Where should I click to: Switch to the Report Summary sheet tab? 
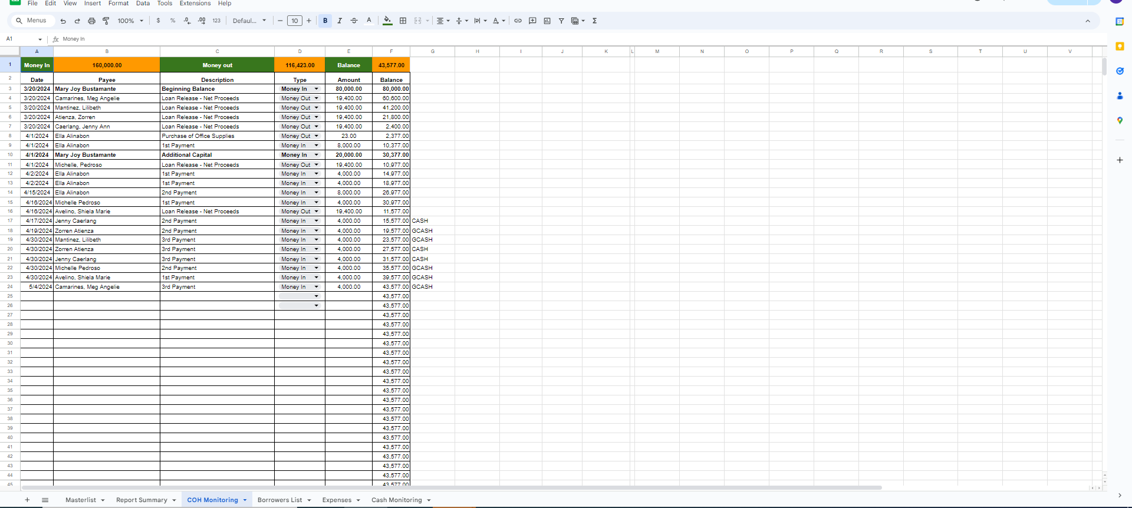click(141, 500)
